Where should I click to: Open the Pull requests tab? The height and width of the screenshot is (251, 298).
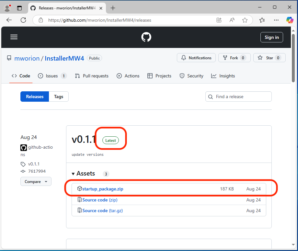(92, 76)
